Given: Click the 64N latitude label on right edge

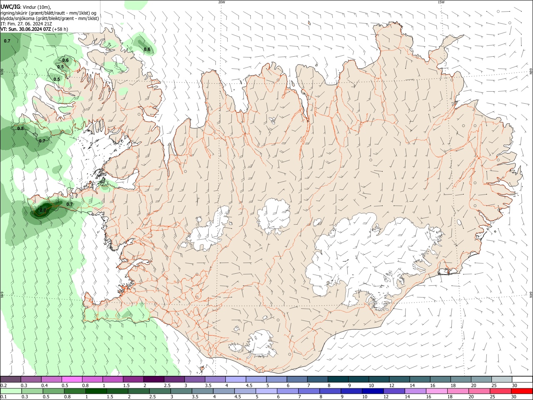Looking at the screenshot, I should [x=531, y=294].
